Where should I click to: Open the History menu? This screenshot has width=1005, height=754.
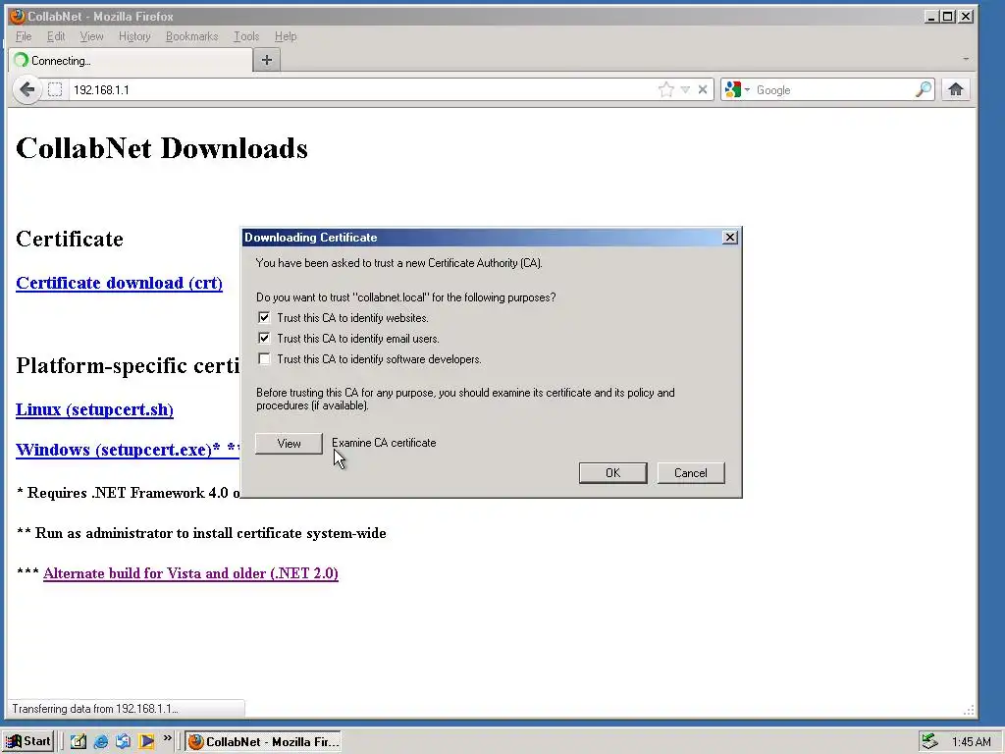(x=134, y=36)
